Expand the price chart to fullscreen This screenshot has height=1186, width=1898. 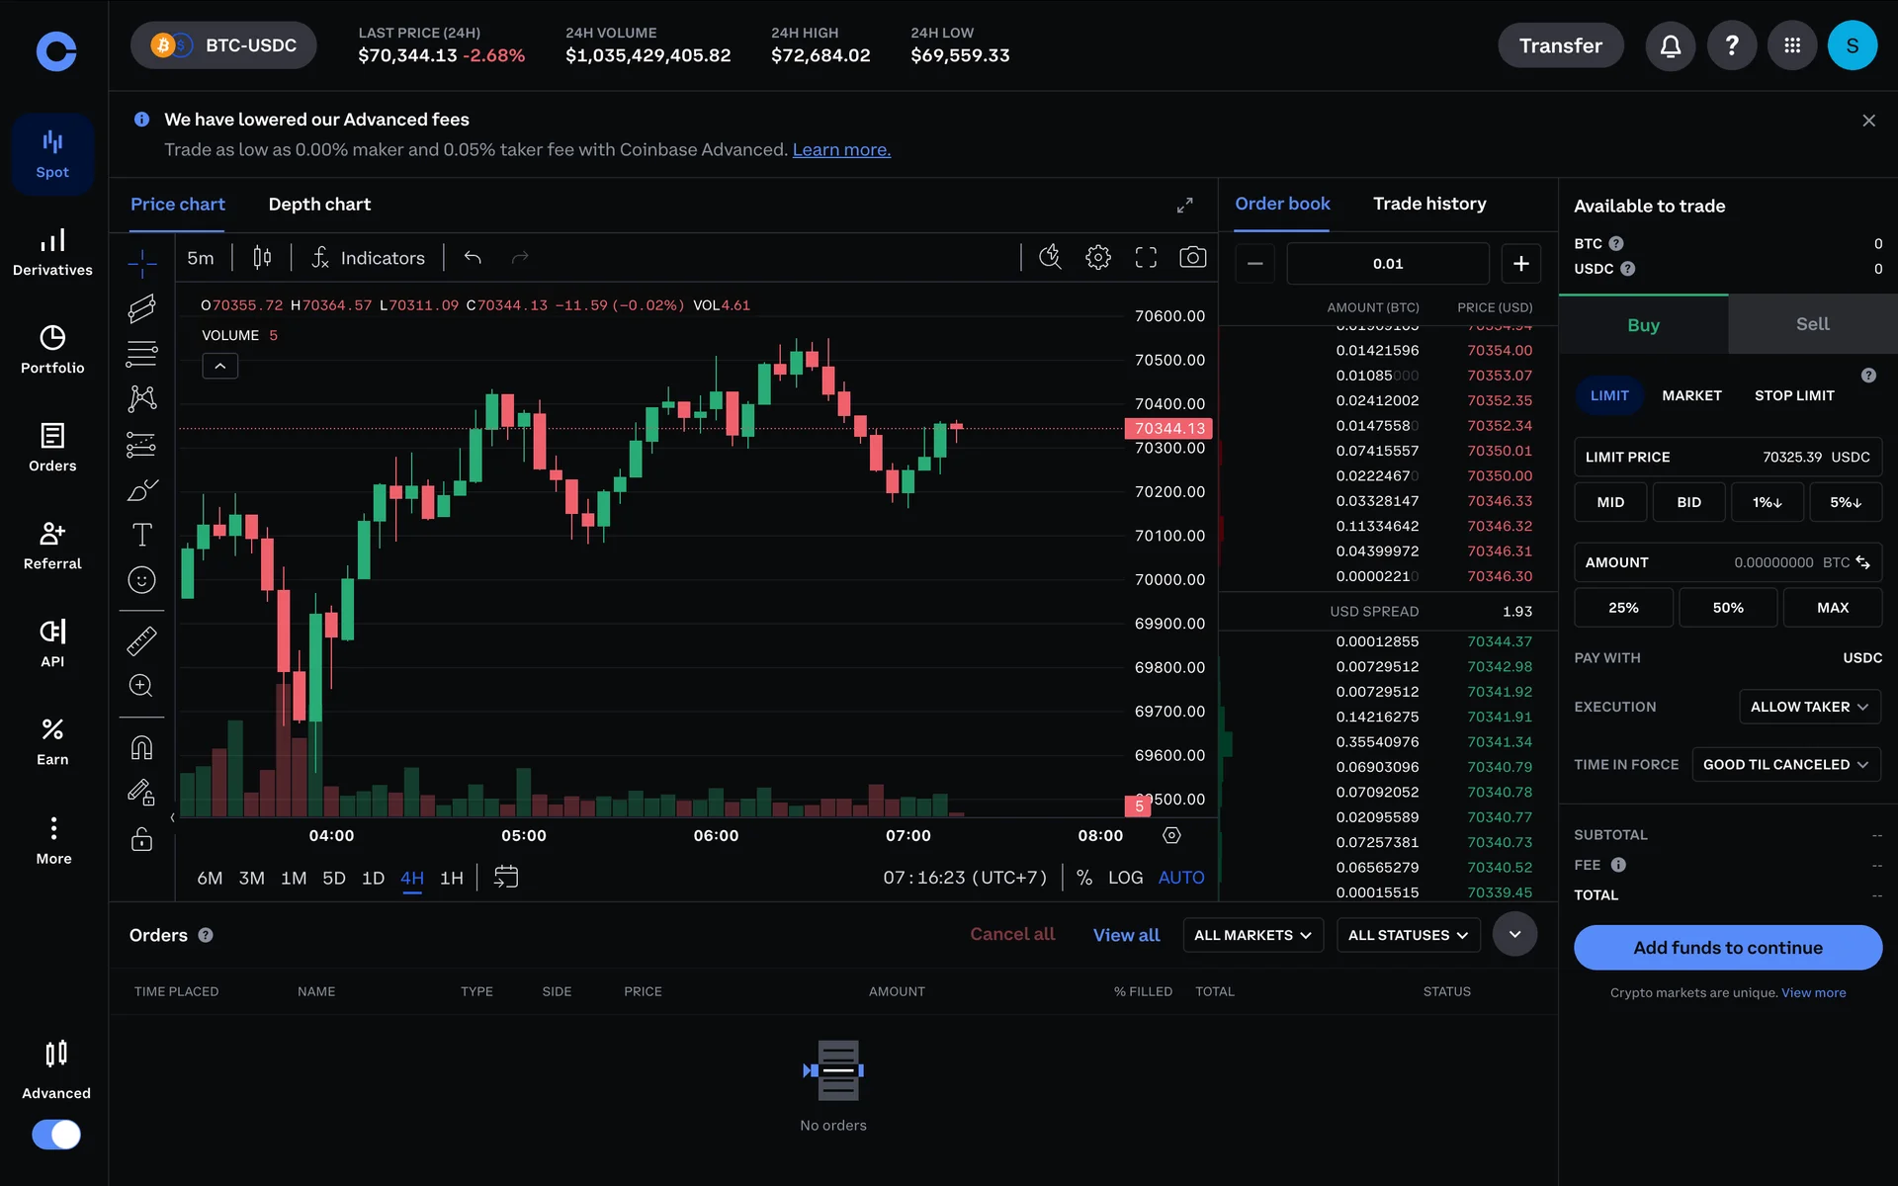[x=1184, y=205]
